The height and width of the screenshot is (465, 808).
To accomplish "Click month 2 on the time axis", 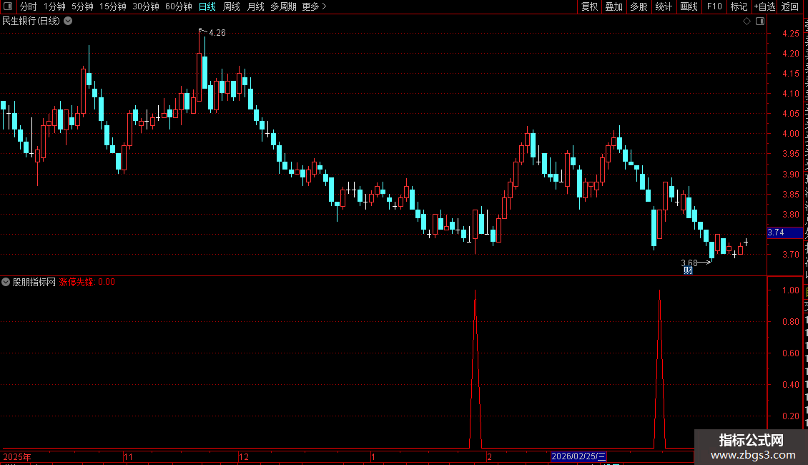I will [x=489, y=456].
